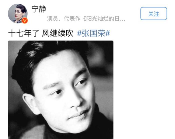Tap 代表作 in the account description
The width and height of the screenshot is (175, 139).
(x=72, y=18)
